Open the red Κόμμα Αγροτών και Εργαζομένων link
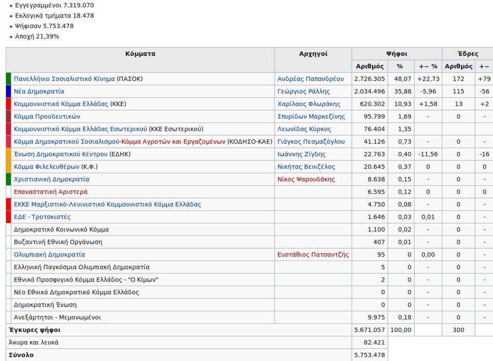Screen dimensions: 493x361 173,142
